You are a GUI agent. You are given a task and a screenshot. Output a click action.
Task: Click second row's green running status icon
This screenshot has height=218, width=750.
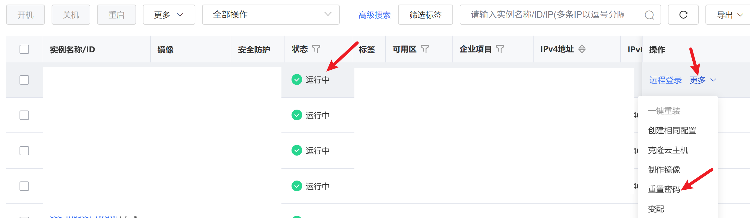tap(297, 115)
